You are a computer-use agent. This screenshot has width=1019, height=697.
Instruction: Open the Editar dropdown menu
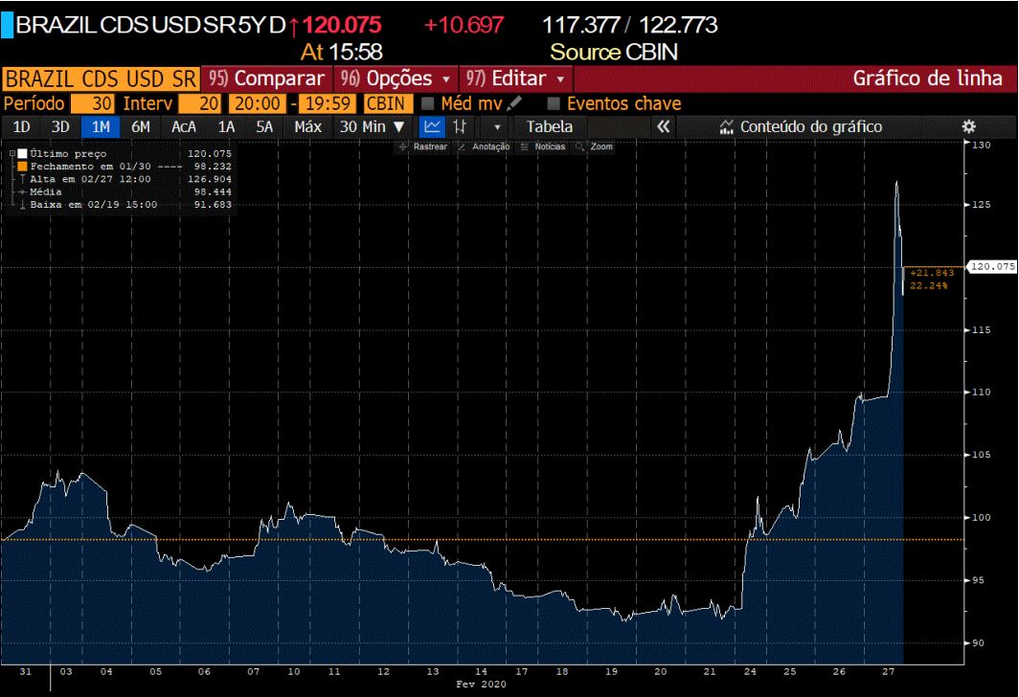516,79
